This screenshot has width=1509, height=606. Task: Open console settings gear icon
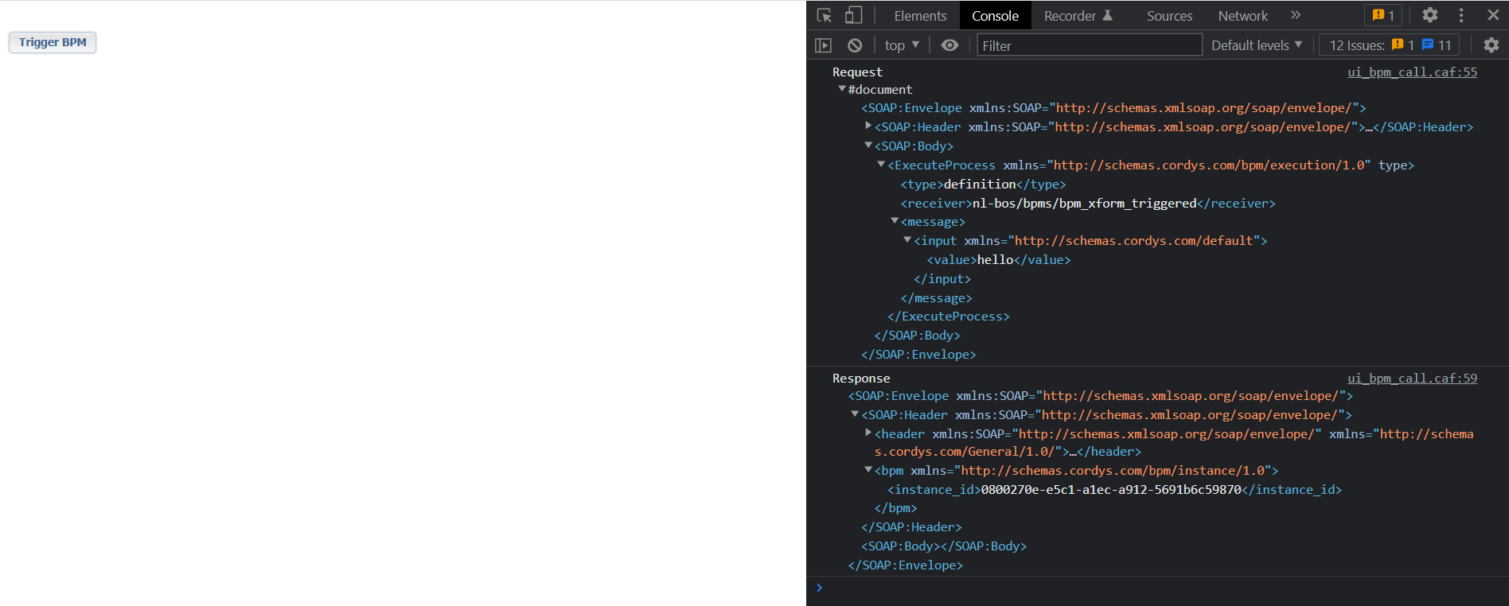(x=1491, y=45)
